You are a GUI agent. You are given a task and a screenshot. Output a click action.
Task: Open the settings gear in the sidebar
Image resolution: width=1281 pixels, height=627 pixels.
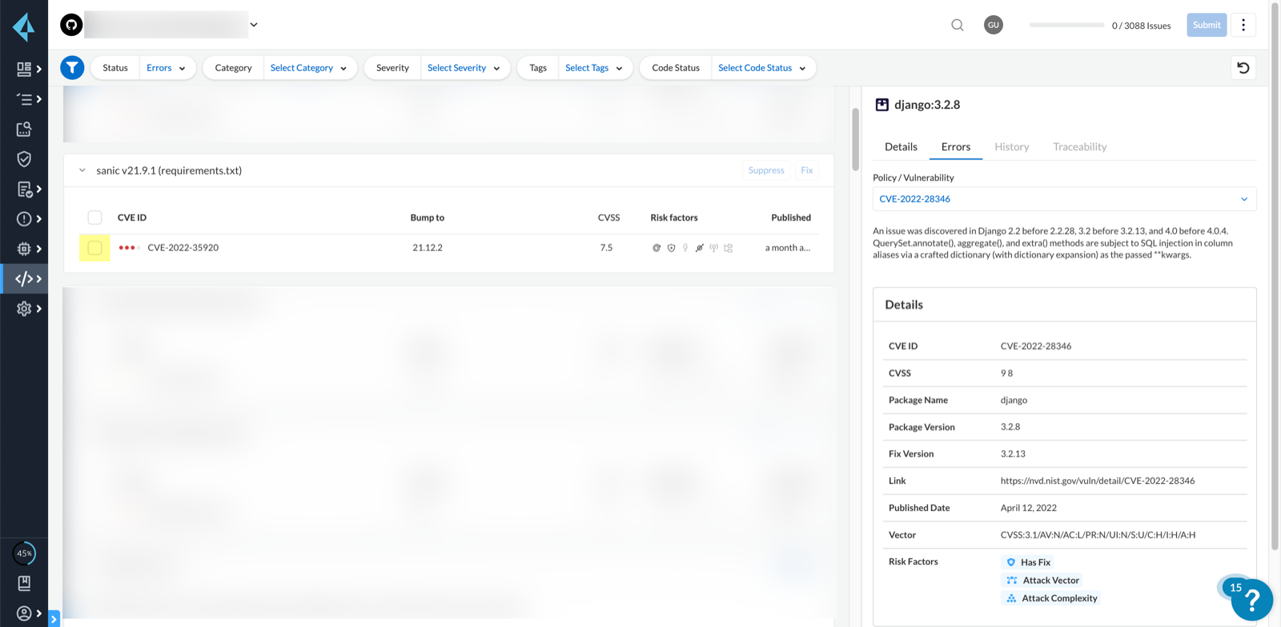tap(24, 309)
